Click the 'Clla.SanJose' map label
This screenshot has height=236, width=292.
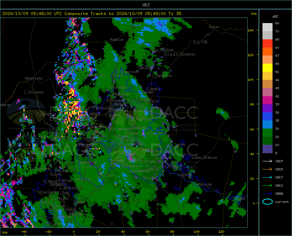coord(162,50)
